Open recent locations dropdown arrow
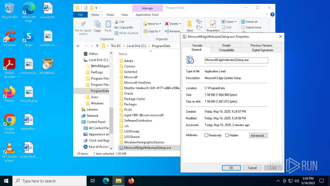The width and height of the screenshot is (330, 186). (92, 46)
